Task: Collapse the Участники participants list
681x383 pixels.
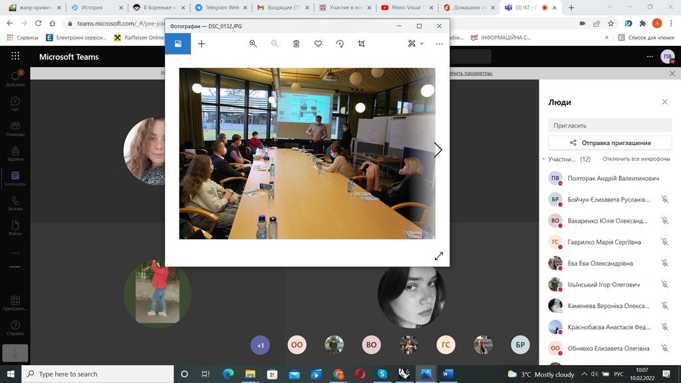Action: point(544,160)
